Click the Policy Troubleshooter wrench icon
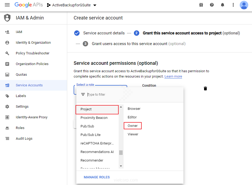252x185 pixels. click(7, 53)
